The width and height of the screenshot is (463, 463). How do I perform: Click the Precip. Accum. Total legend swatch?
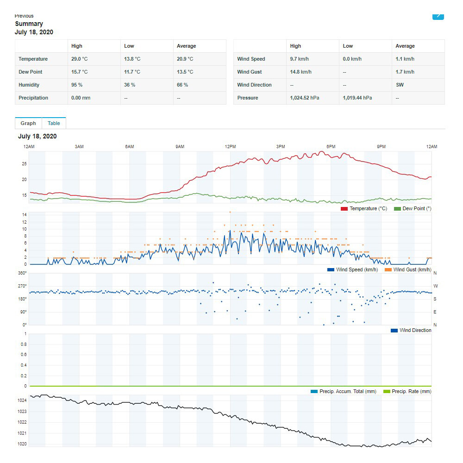[x=314, y=392]
